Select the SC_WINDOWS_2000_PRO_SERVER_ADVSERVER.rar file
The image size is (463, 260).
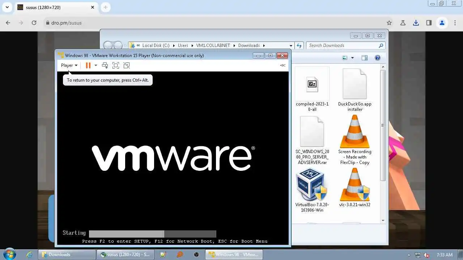pyautogui.click(x=312, y=140)
